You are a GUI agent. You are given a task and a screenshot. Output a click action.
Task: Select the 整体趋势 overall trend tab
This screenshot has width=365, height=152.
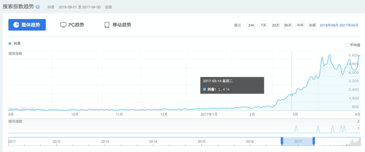click(27, 25)
